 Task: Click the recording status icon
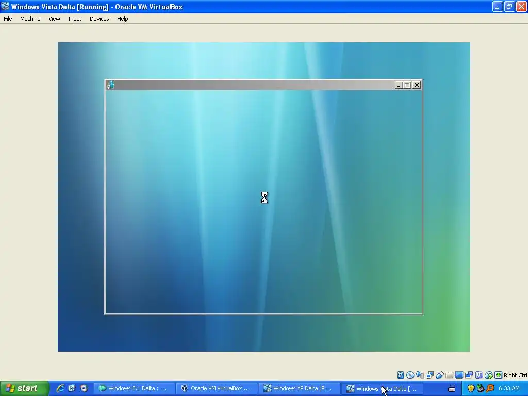469,375
